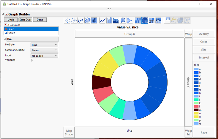Click legend swatch for slice d
The image size is (218, 139).
pos(196,79)
